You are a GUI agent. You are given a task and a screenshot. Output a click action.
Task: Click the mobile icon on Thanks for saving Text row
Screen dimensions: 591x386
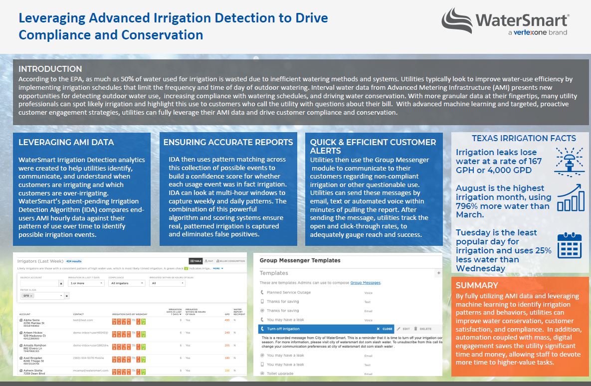pyautogui.click(x=262, y=302)
